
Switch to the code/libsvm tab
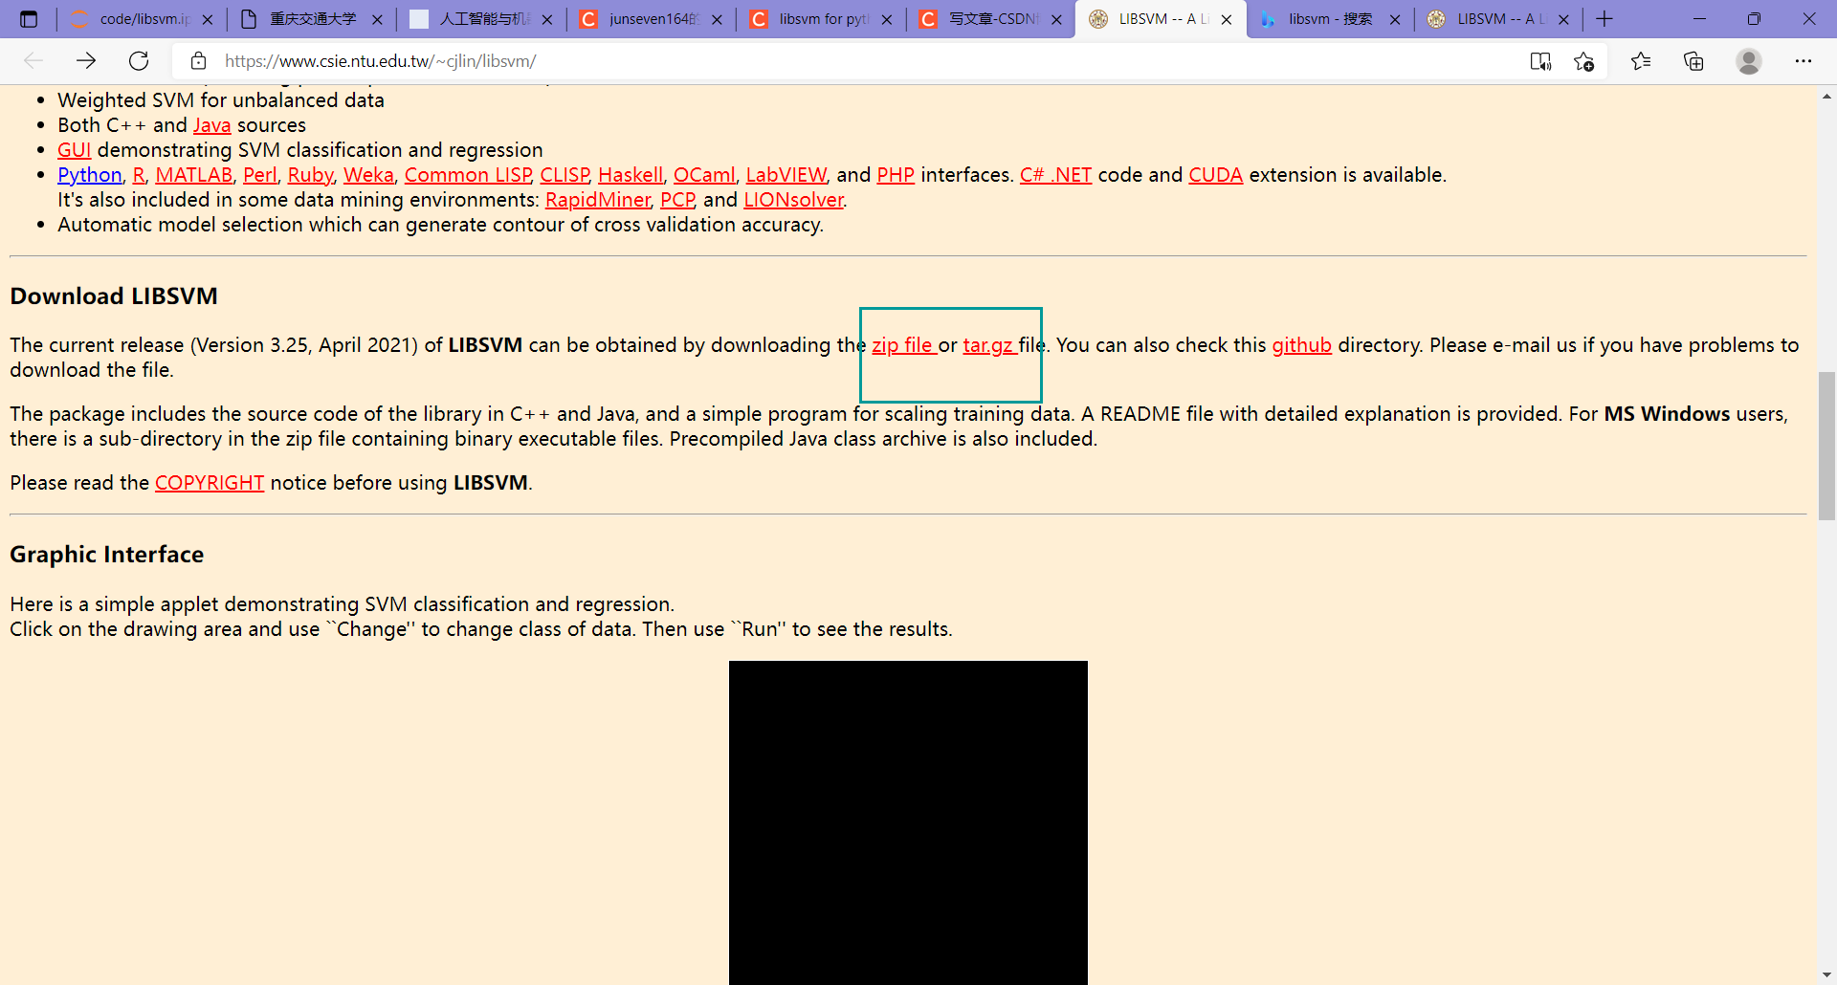pyautogui.click(x=134, y=18)
